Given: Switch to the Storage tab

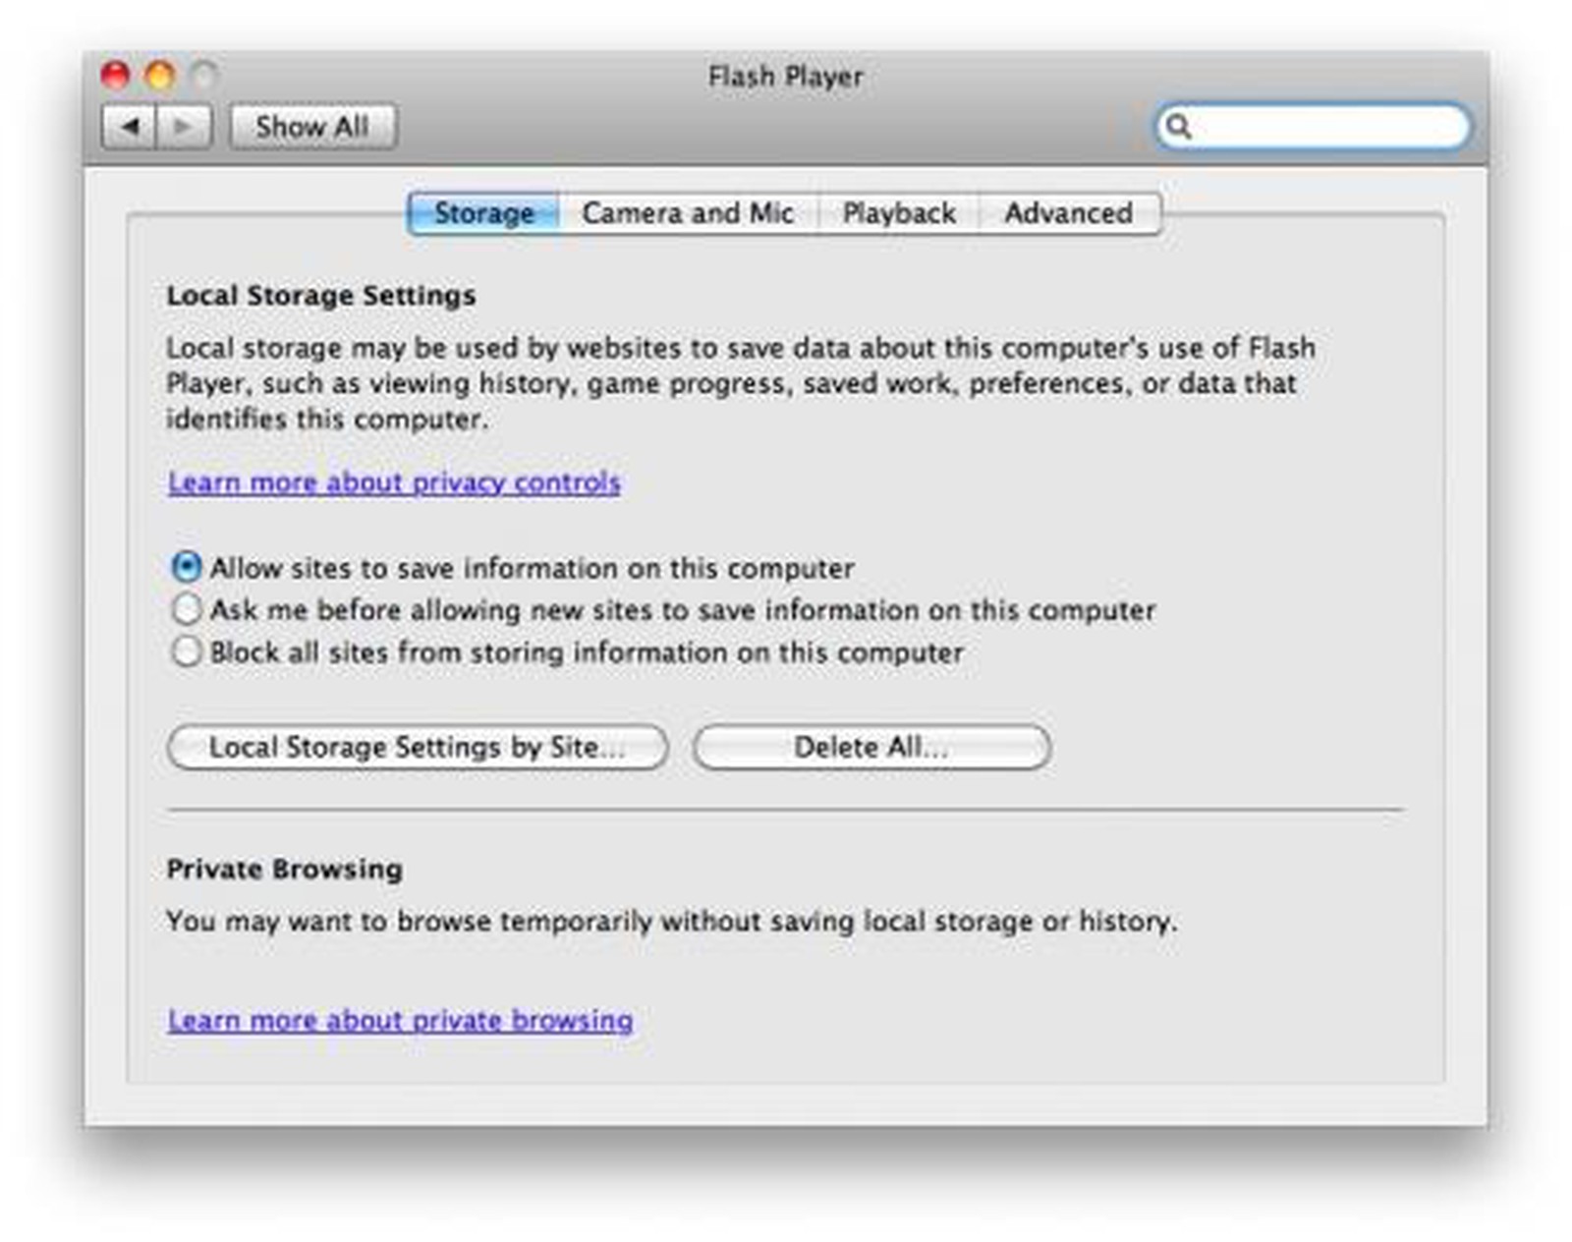Looking at the screenshot, I should click(483, 213).
